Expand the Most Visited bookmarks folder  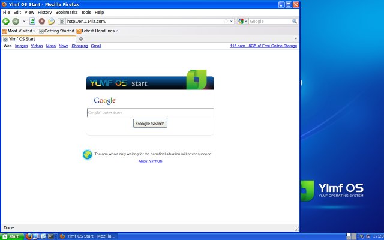19,31
